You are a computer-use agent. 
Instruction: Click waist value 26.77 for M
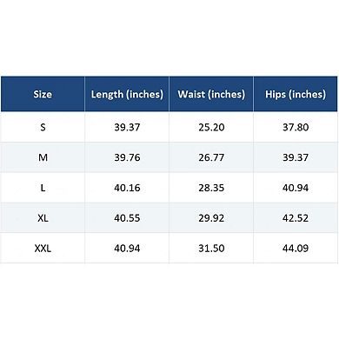211,157
